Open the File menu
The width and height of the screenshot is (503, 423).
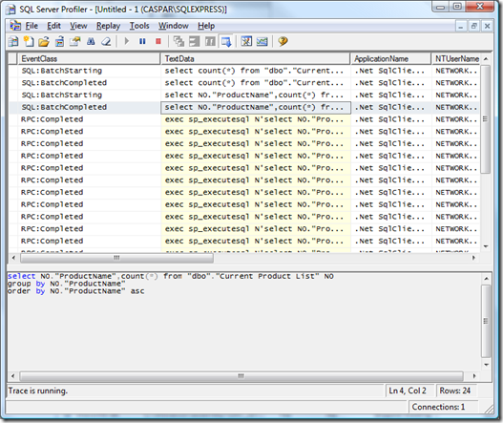(31, 26)
